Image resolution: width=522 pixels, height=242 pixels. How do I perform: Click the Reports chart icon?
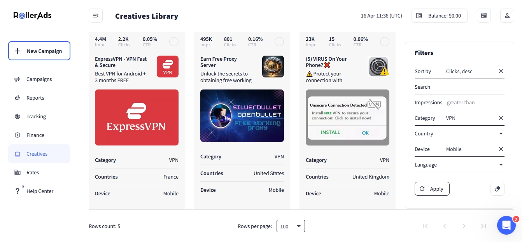point(17,98)
